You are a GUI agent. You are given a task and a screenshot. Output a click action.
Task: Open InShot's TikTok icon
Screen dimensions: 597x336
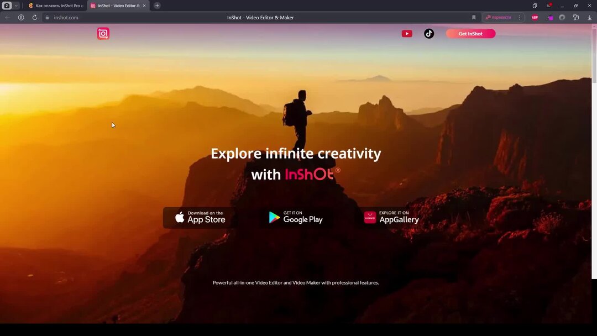click(x=429, y=34)
